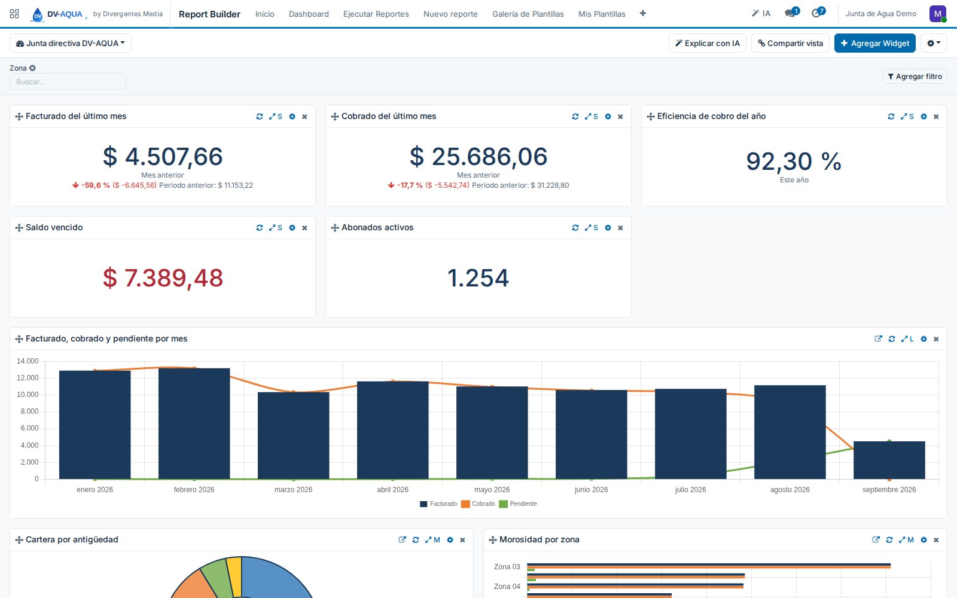Viewport: 957px width, 598px height.
Task: Refresh Facturado del último mes widget
Action: point(260,117)
